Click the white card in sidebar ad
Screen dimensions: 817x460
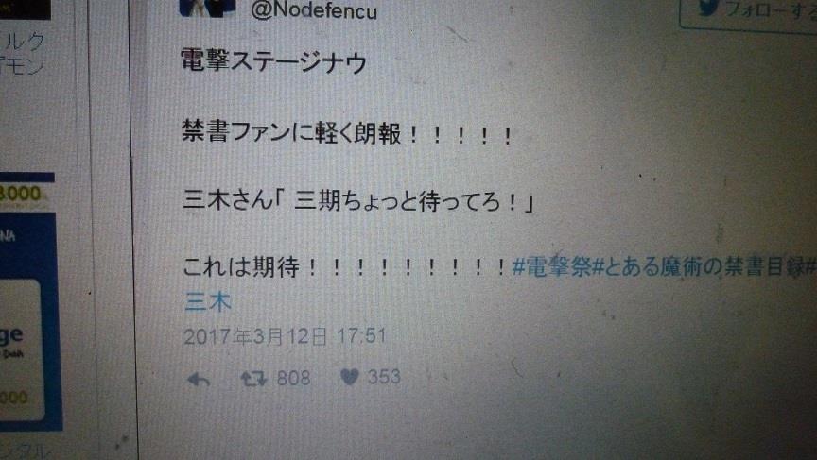pyautogui.click(x=21, y=349)
